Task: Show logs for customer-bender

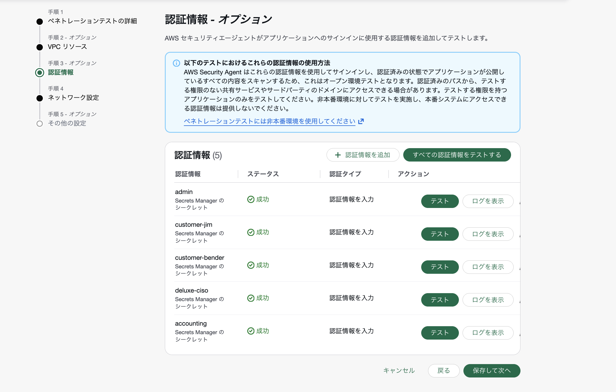Action: (488, 267)
